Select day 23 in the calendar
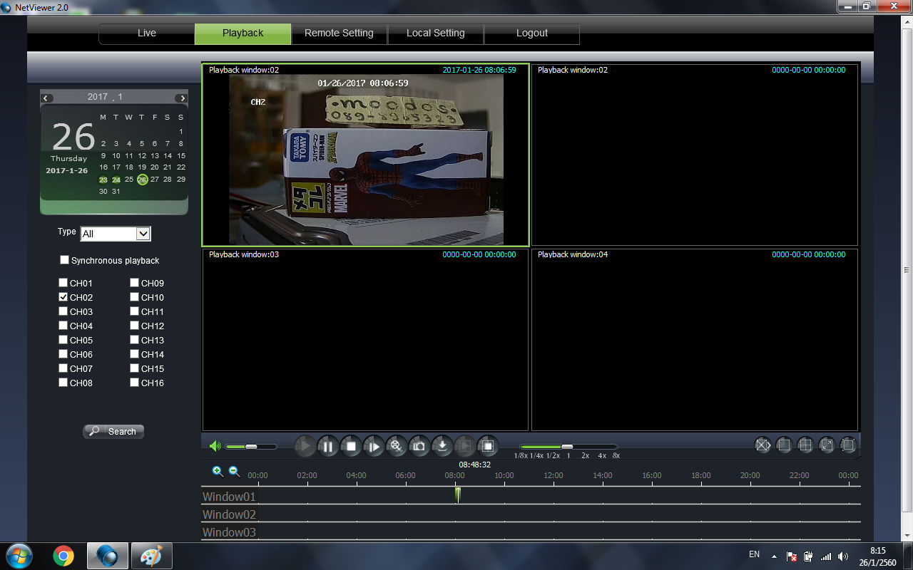Screen dimensions: 913x570 coord(103,180)
